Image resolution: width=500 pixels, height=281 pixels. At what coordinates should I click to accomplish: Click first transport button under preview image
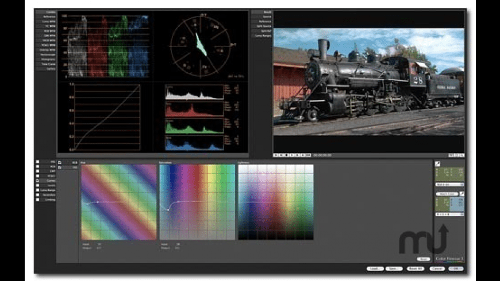[276, 155]
